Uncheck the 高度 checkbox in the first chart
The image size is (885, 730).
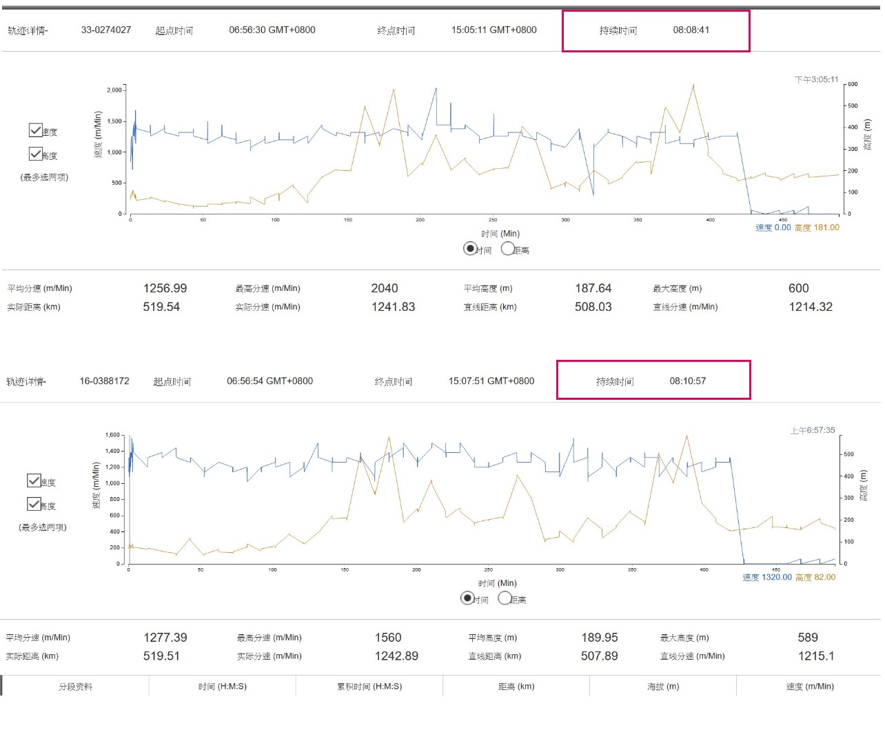coord(35,154)
